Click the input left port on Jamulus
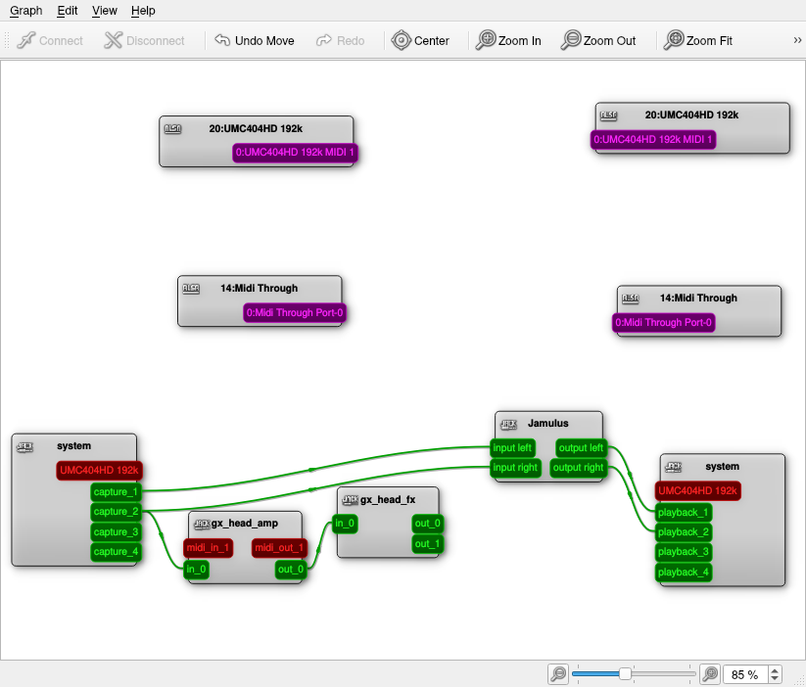The image size is (806, 687). coord(512,447)
